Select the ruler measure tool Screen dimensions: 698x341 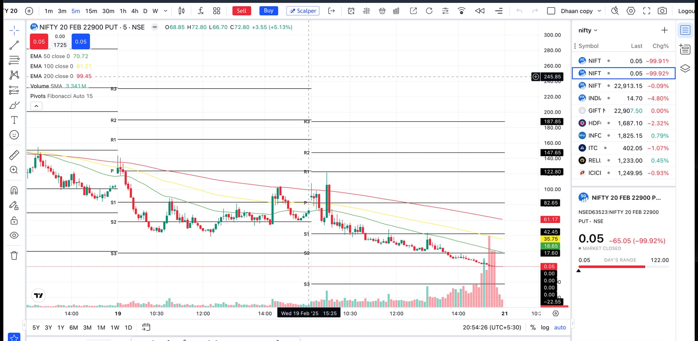coord(14,155)
